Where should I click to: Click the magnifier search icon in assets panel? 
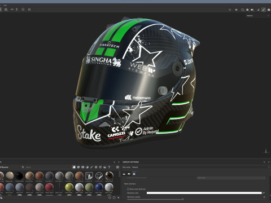point(23,167)
